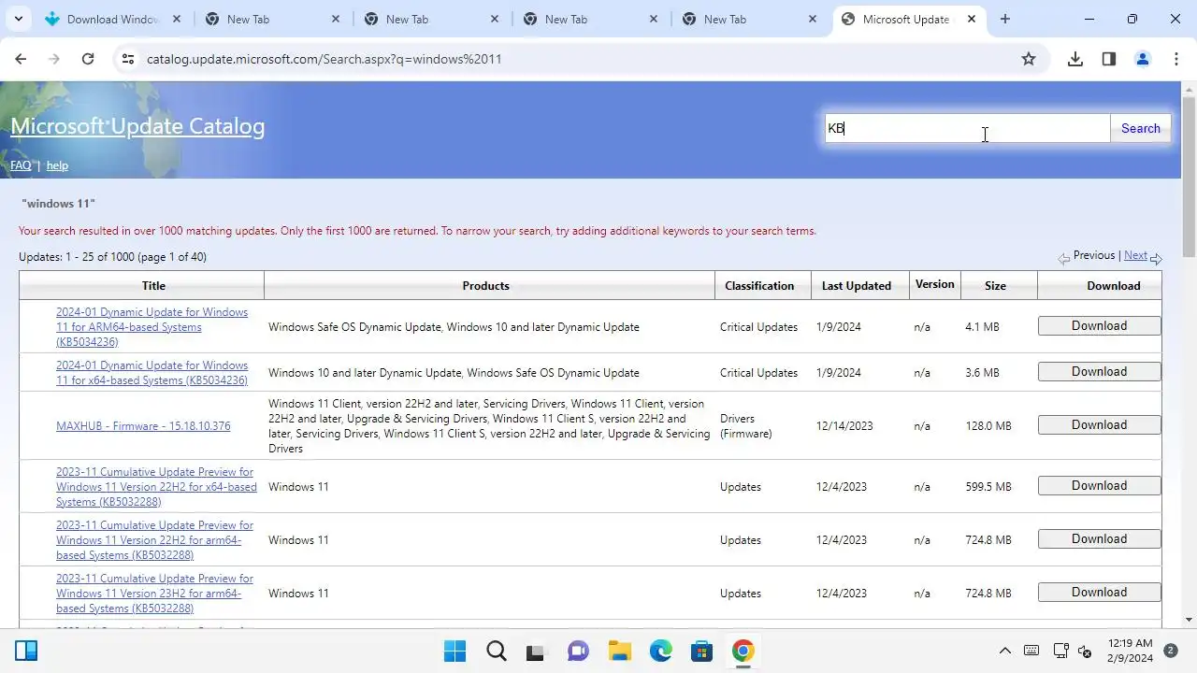The image size is (1197, 673).
Task: Click the address bar URL
Action: [324, 59]
